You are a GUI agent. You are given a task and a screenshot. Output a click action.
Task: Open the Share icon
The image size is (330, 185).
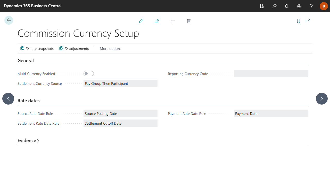coord(157,21)
